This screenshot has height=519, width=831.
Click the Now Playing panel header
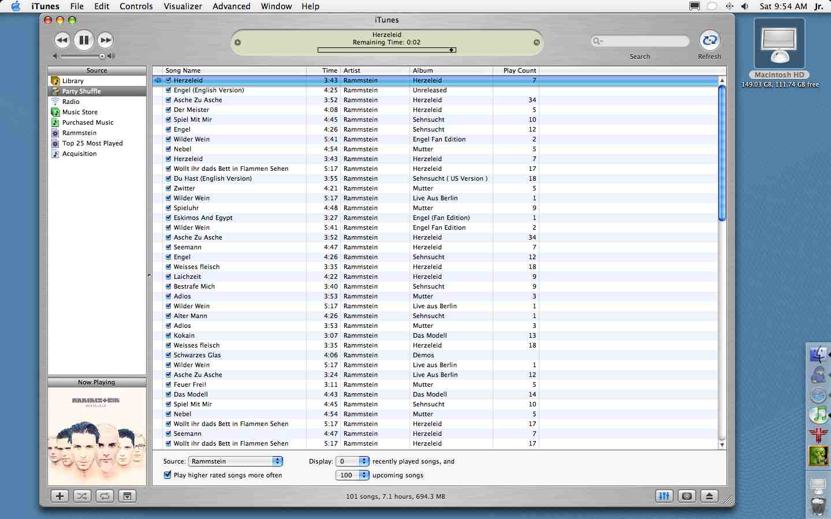96,382
